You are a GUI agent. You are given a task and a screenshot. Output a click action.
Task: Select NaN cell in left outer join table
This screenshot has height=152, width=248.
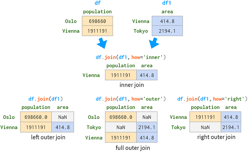pos(63,117)
